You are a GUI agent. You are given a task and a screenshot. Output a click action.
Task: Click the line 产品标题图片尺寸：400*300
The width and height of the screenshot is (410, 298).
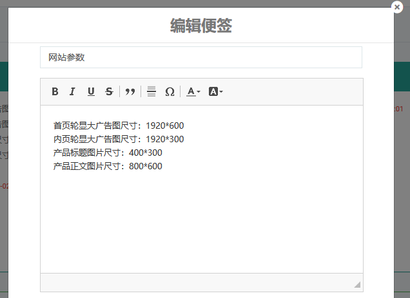tap(108, 153)
